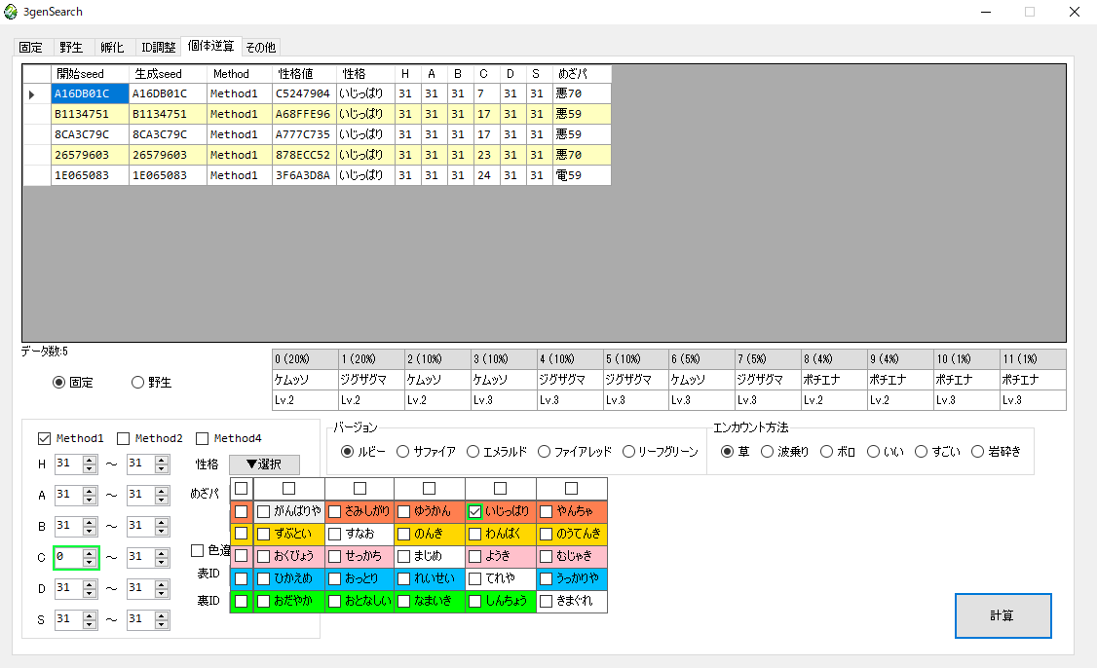Click the D minimum value field
This screenshot has width=1097, height=668.
(x=68, y=589)
